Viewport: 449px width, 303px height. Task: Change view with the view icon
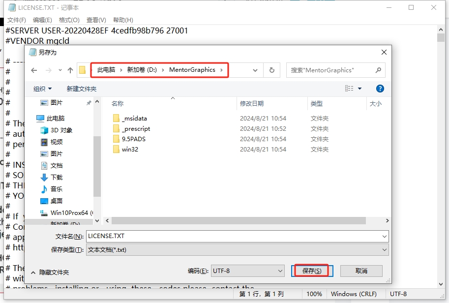[349, 89]
